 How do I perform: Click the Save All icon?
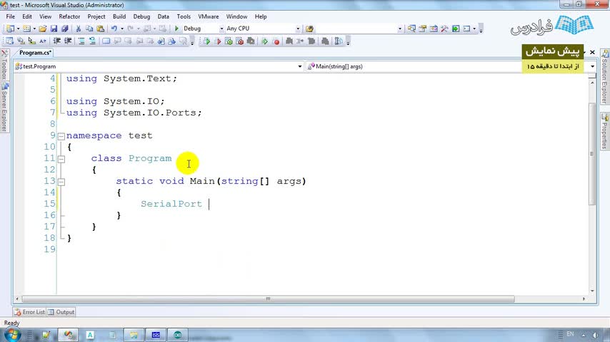pyautogui.click(x=65, y=28)
